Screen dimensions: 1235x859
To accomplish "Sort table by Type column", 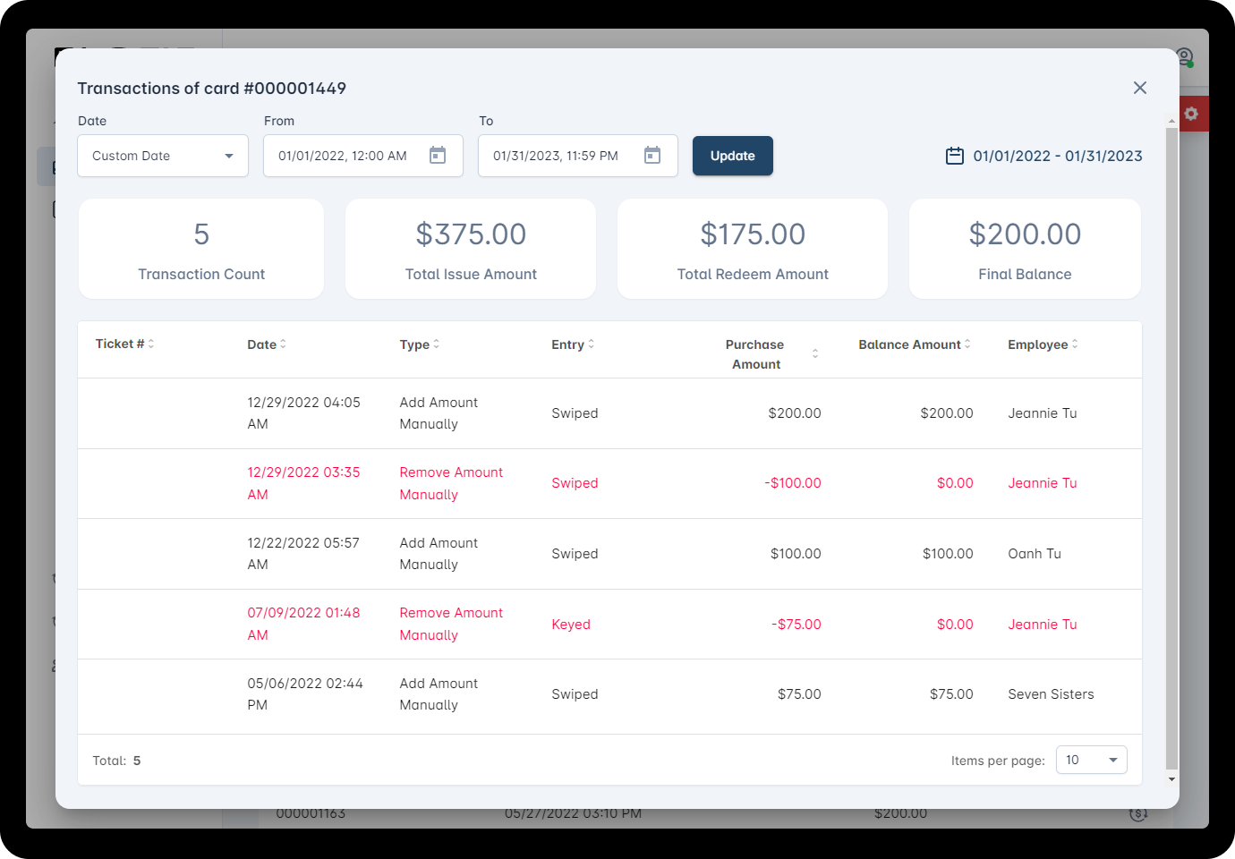I will [419, 344].
